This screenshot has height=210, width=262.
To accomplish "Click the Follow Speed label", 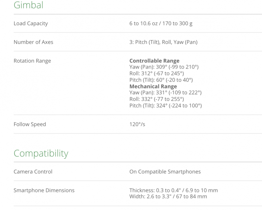I will (30, 124).
